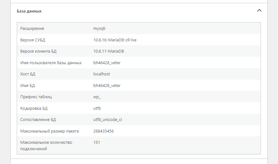Click Максимальный размер пакета label

click(x=50, y=131)
